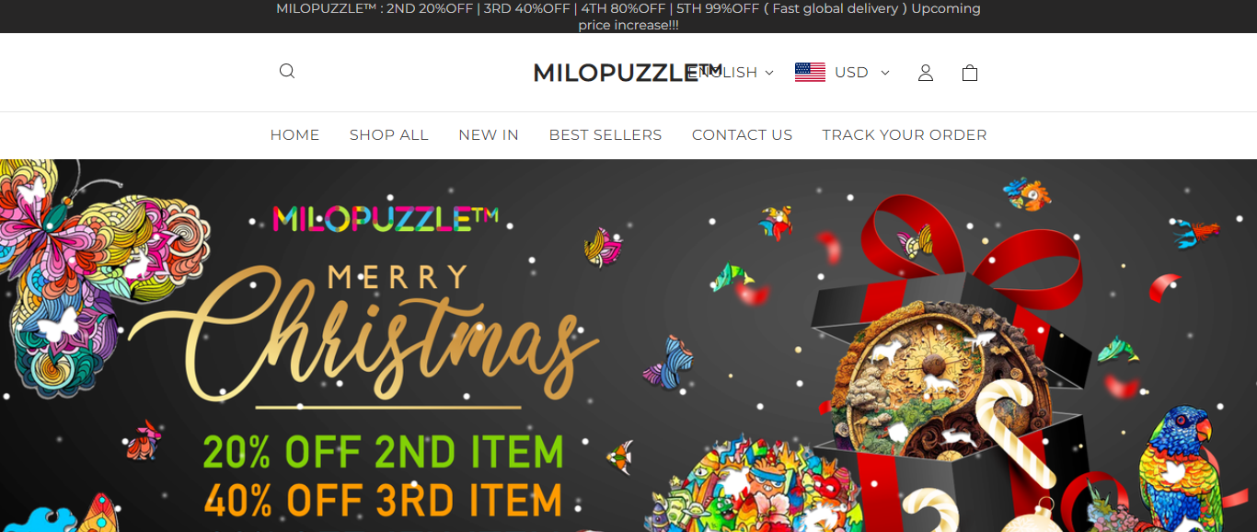Viewport: 1257px width, 532px height.
Task: Open the shopping bag cart icon
Action: click(x=970, y=73)
